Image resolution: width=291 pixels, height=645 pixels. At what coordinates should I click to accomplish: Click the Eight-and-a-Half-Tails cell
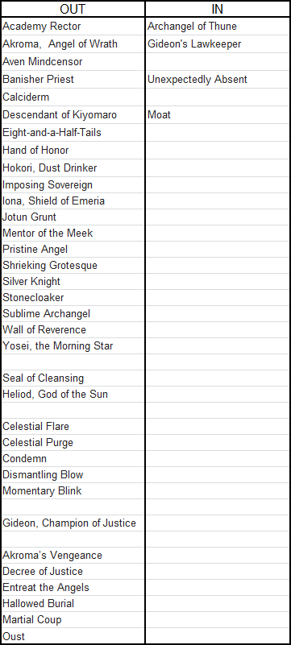pos(73,132)
